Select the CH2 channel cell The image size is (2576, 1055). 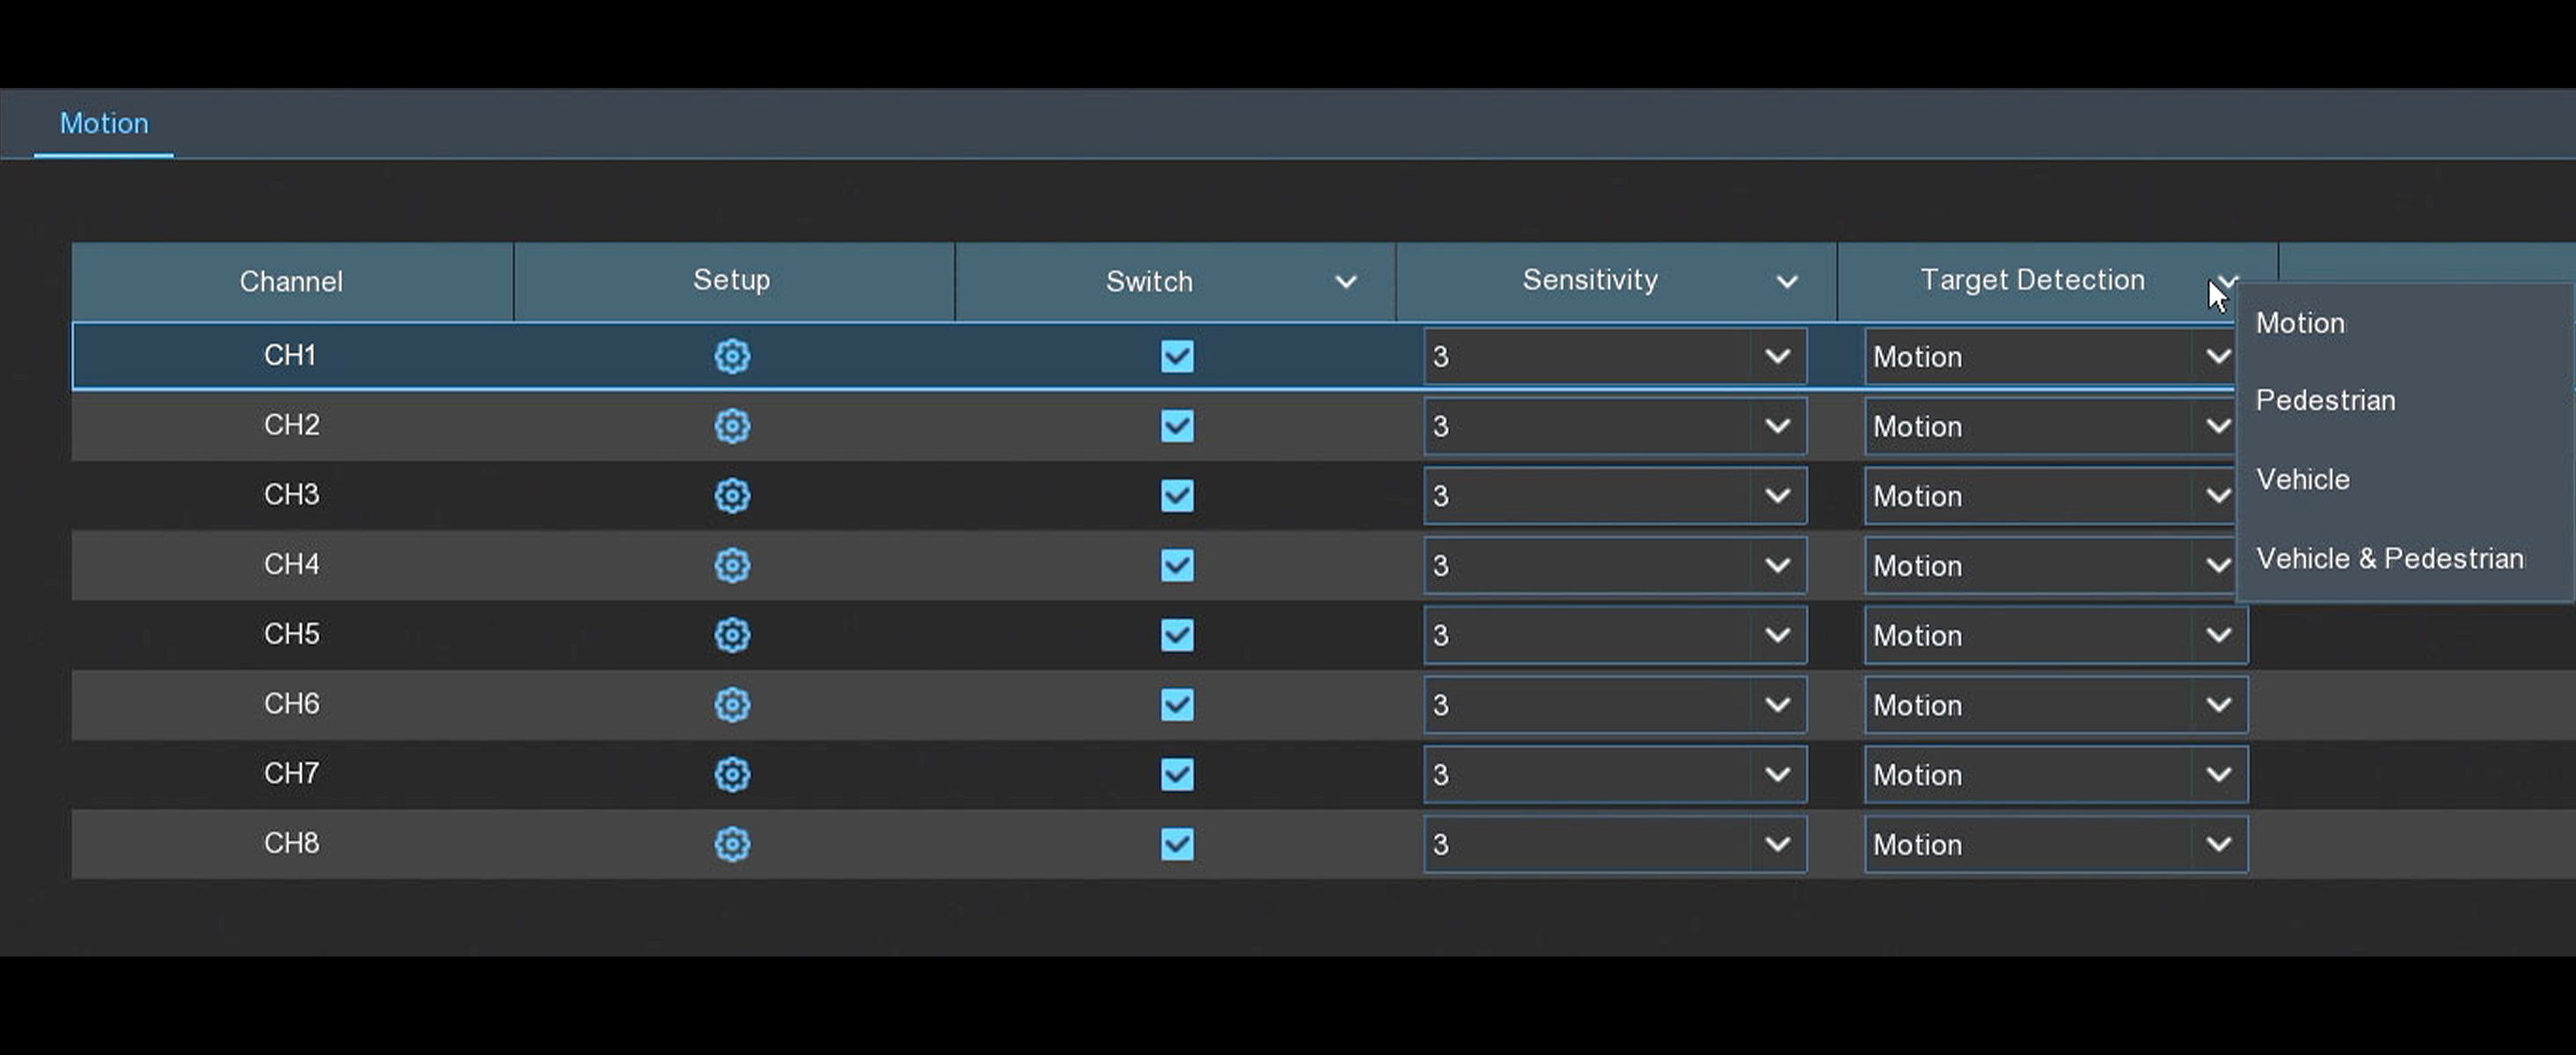pyautogui.click(x=291, y=426)
